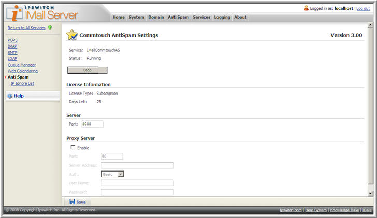Open IP Ignore List link
The width and height of the screenshot is (377, 218).
(x=22, y=83)
